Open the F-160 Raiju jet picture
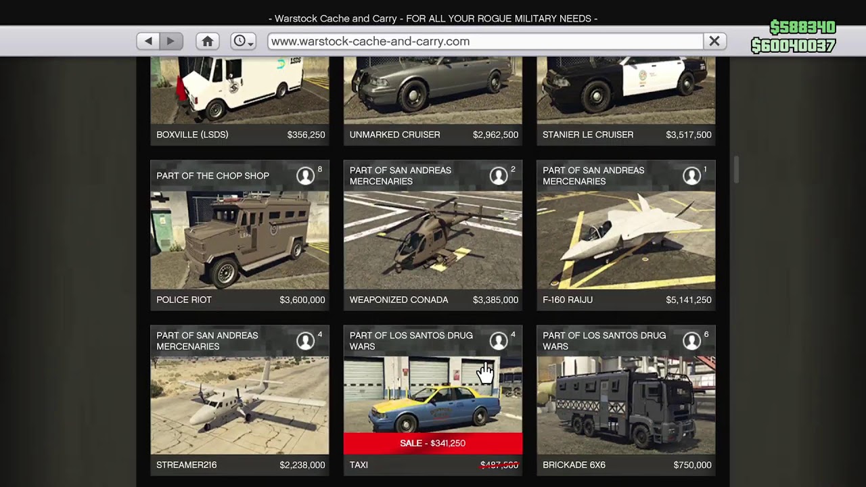Image resolution: width=866 pixels, height=487 pixels. coord(626,240)
